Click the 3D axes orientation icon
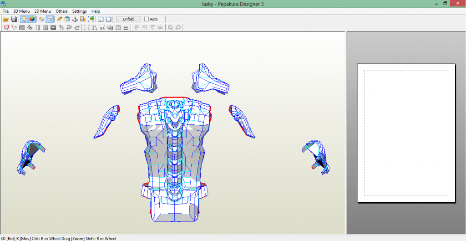This screenshot has width=466, height=241. click(75, 19)
